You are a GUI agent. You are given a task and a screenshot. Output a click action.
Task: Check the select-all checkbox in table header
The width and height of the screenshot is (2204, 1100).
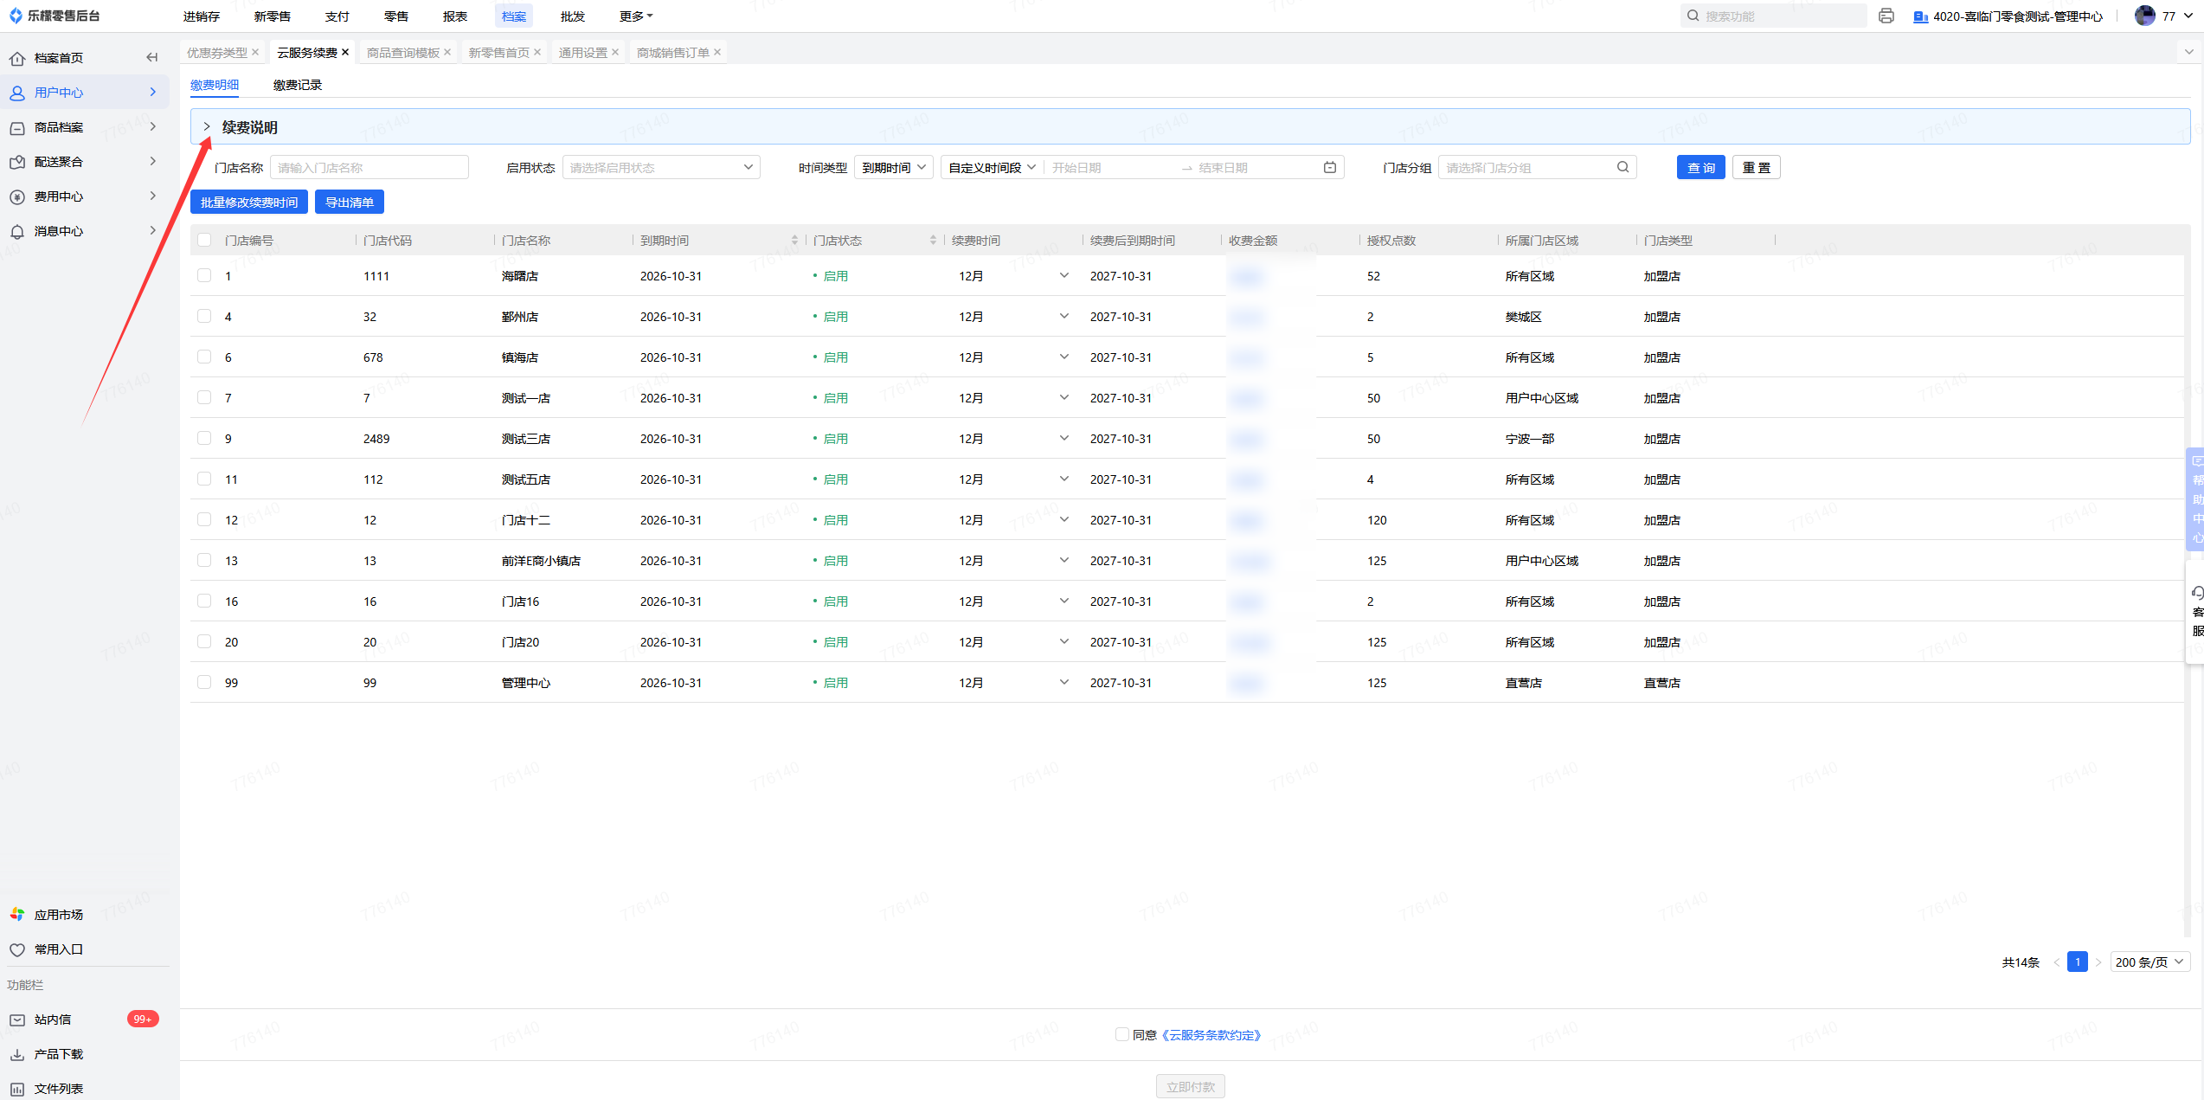pyautogui.click(x=204, y=240)
